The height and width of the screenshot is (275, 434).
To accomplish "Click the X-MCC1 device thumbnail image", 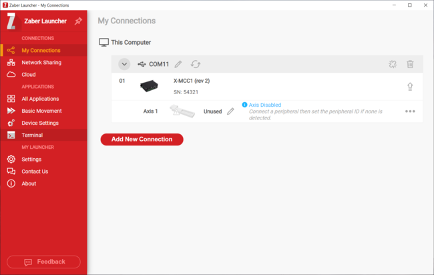I will 149,86.
